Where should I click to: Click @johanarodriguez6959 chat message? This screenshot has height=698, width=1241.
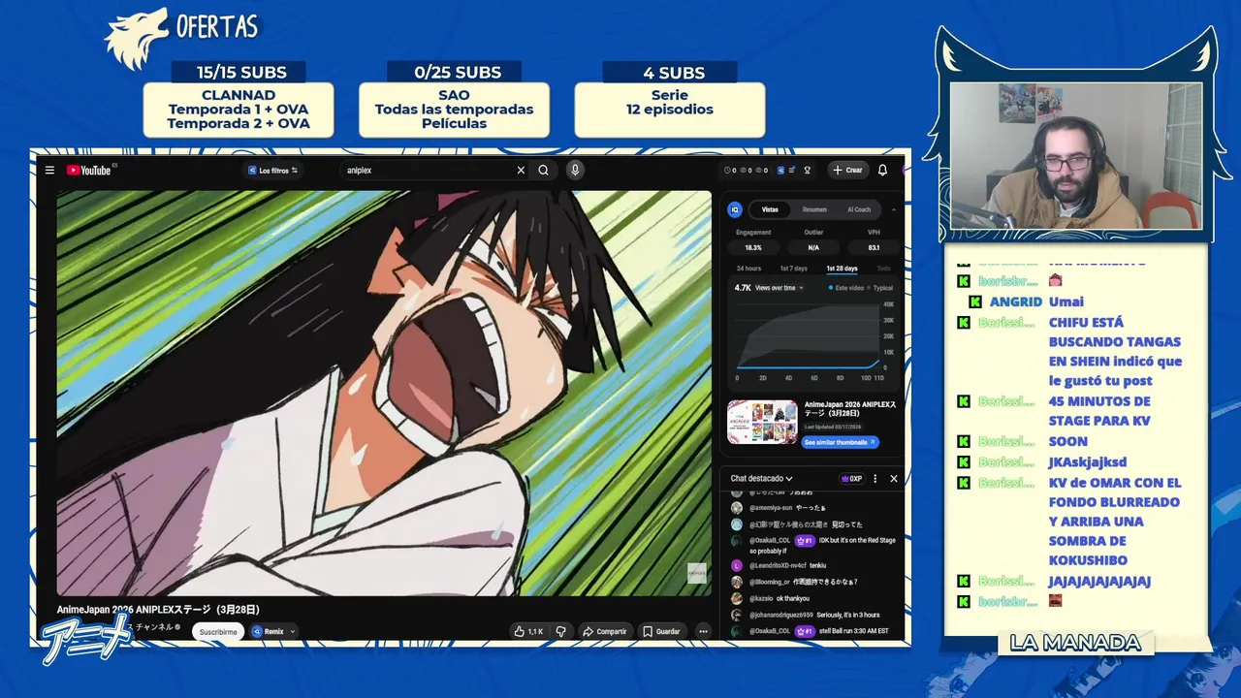(x=807, y=615)
